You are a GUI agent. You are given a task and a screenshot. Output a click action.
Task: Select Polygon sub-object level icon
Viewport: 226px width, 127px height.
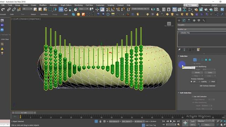[x=206, y=60]
